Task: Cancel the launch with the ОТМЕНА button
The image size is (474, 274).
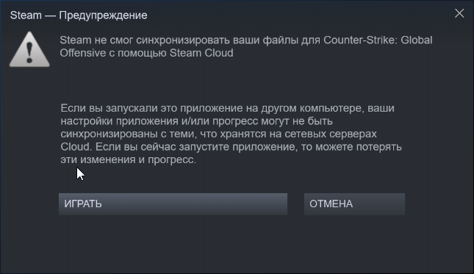Action: pos(354,204)
